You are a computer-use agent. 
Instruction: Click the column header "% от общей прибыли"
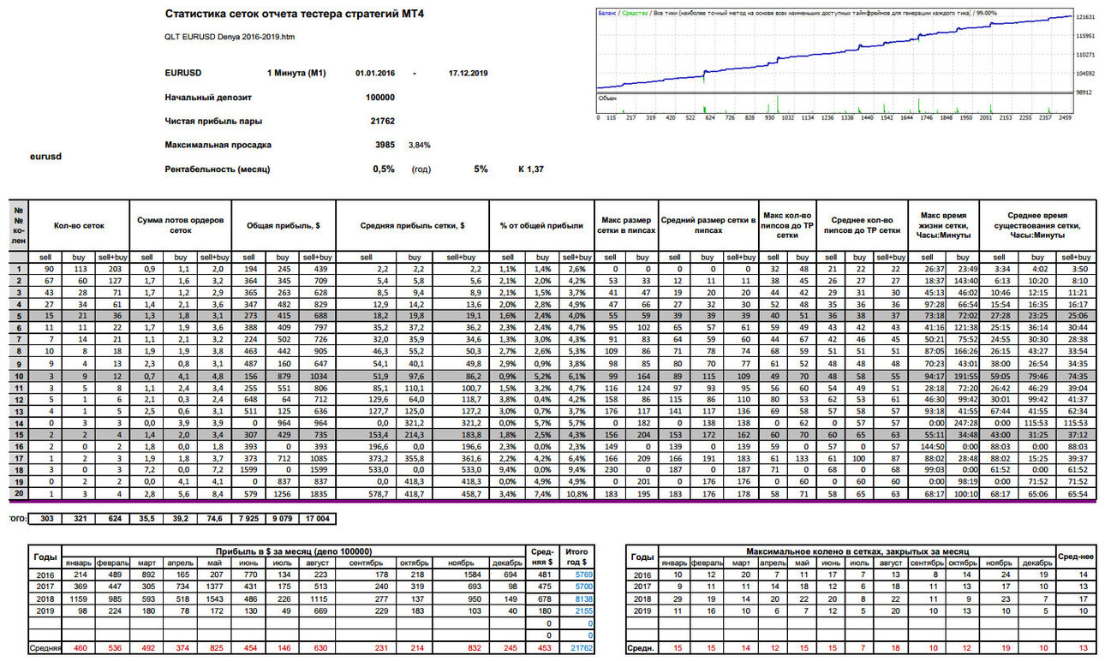[542, 226]
